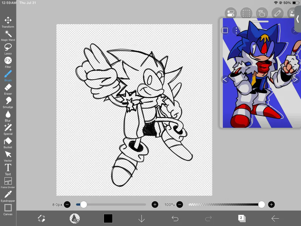Decrease brush size with minus button
The height and width of the screenshot is (226, 301).
pos(67,205)
